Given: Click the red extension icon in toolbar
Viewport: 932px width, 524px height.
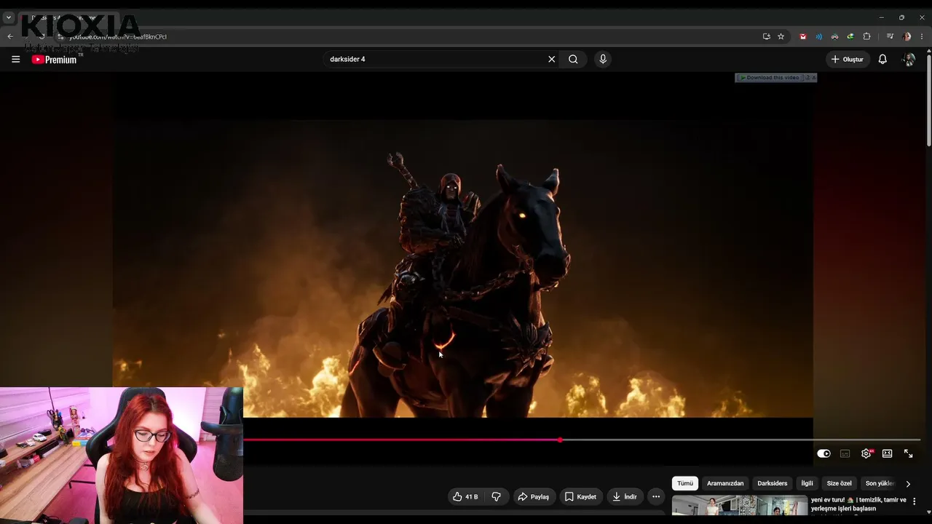Looking at the screenshot, I should point(803,36).
